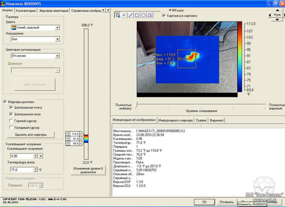Image resolution: width=285 pixels, height=207 pixels.
Task: Click the left arrow beside Нуль
Action: [269, 15]
